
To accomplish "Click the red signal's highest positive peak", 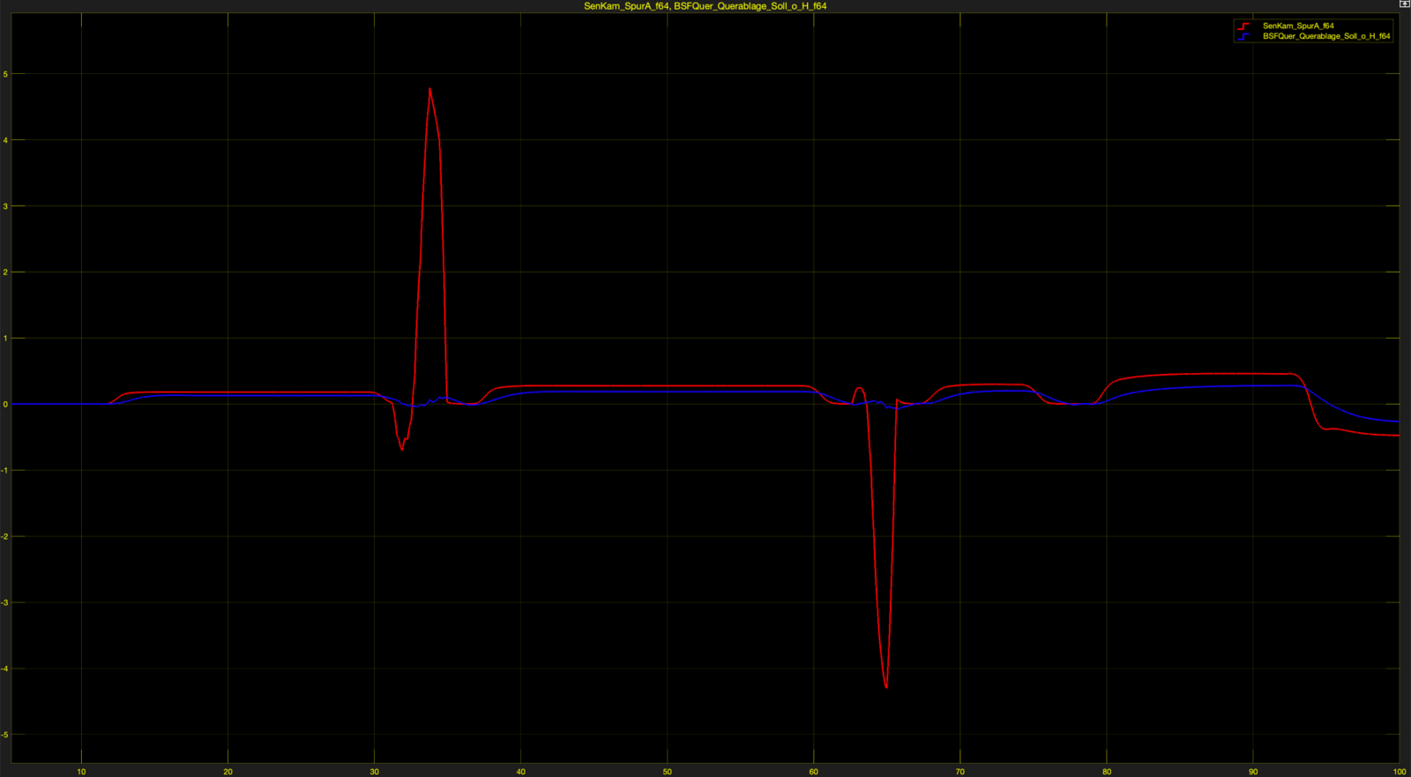I will [429, 89].
